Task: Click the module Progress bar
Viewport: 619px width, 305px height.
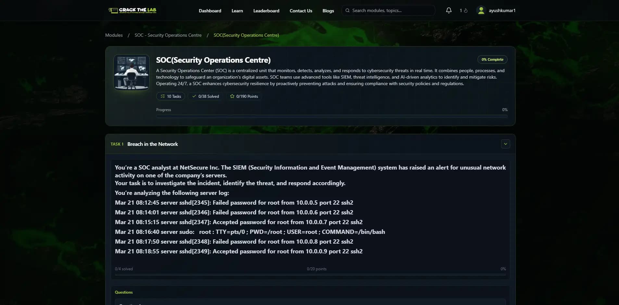Action: click(x=331, y=116)
